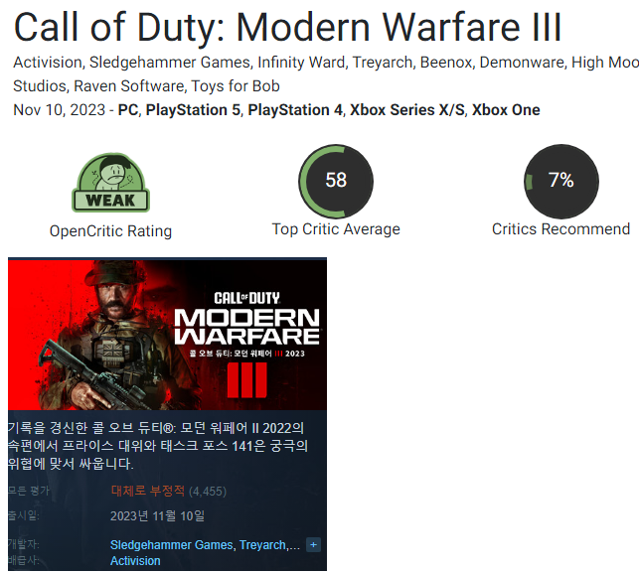The width and height of the screenshot is (639, 573).
Task: Select the Xbox Series X/S platform link
Action: click(x=407, y=110)
